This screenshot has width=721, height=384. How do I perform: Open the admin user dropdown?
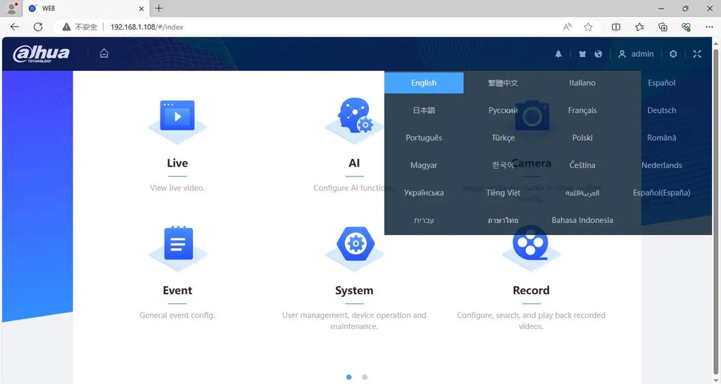coord(636,54)
